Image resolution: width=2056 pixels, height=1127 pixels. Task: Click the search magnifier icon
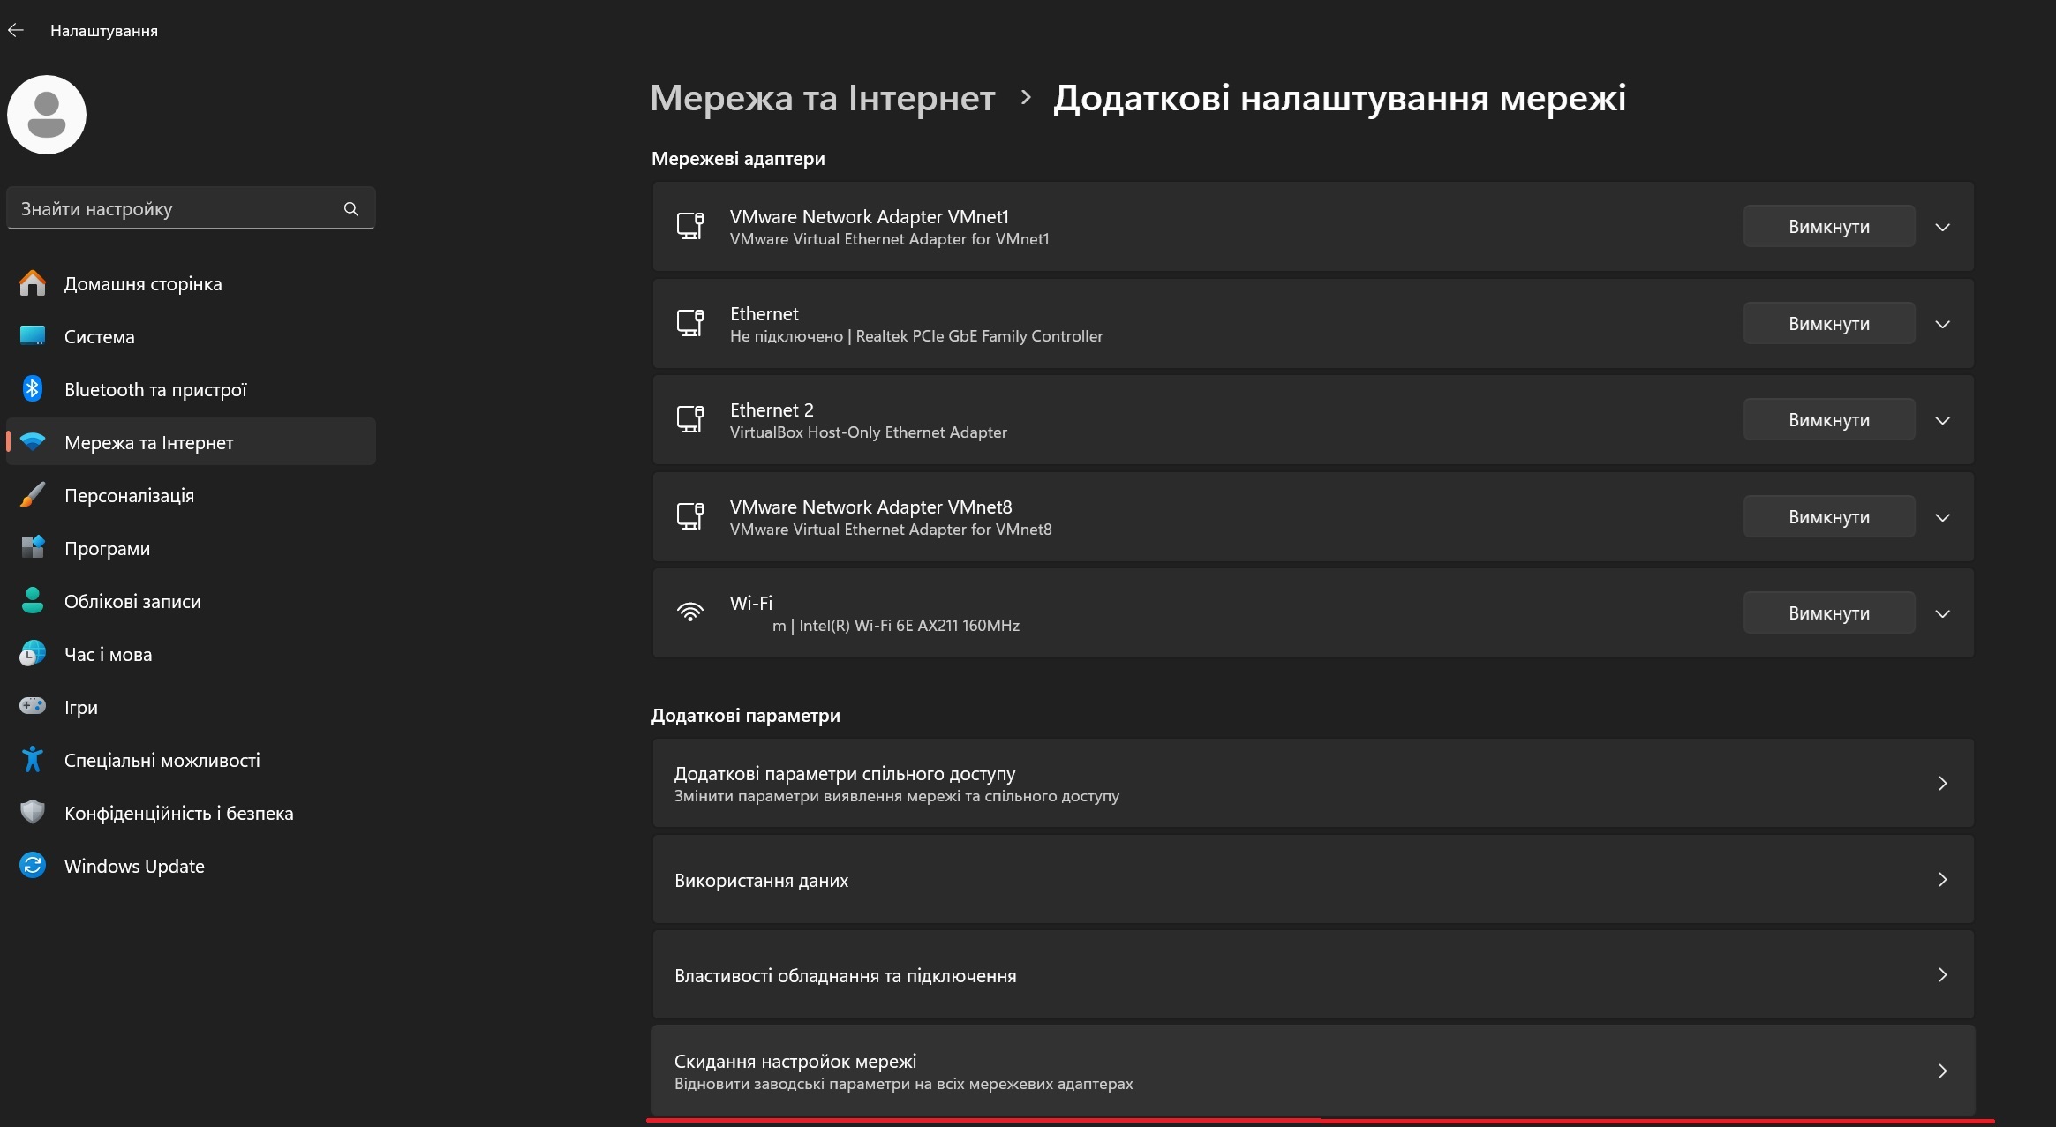point(351,209)
